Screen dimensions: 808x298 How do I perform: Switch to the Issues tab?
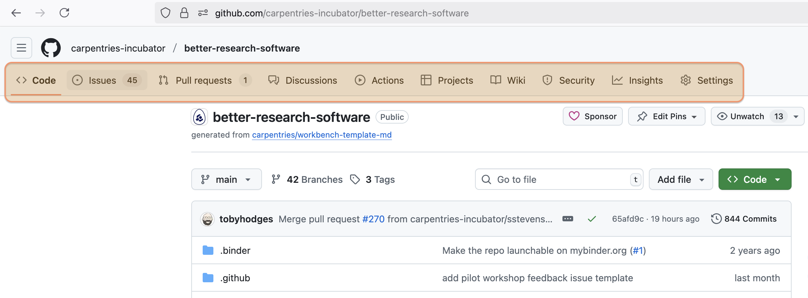(x=107, y=80)
